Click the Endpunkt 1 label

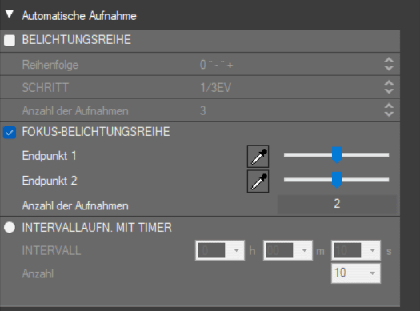click(x=49, y=156)
